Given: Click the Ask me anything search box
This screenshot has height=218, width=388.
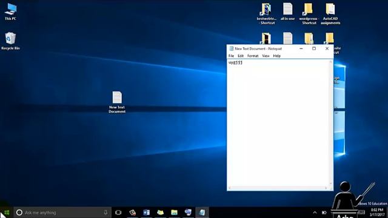Looking at the screenshot, I should pos(62,213).
